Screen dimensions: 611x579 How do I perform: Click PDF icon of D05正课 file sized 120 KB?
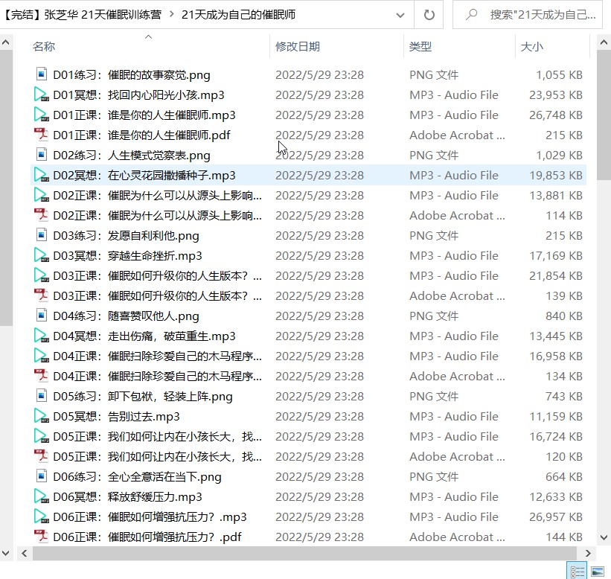pos(42,456)
